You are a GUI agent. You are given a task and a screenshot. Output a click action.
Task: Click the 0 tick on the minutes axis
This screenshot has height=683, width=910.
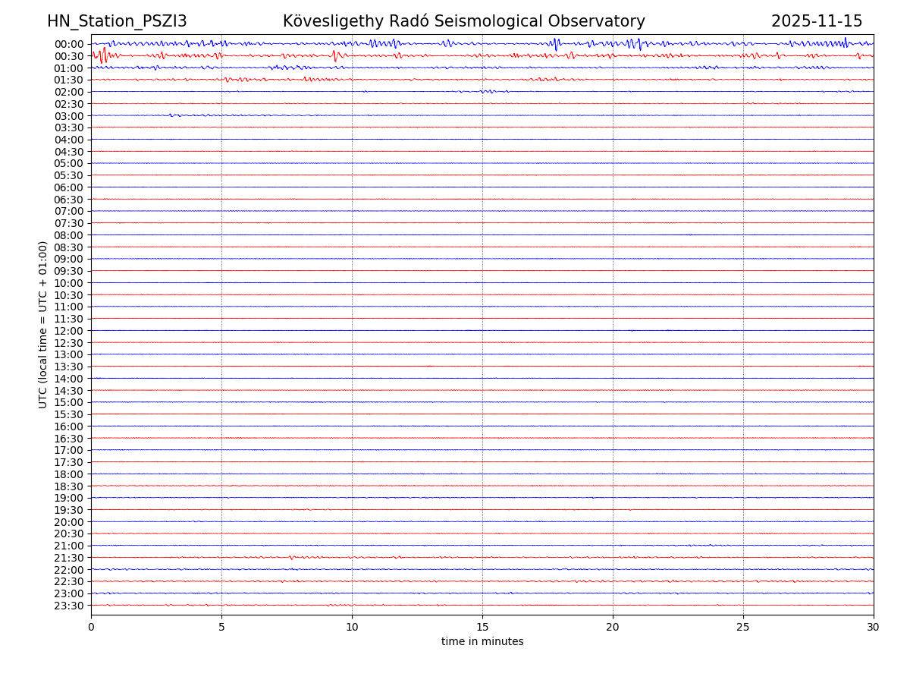[91, 628]
